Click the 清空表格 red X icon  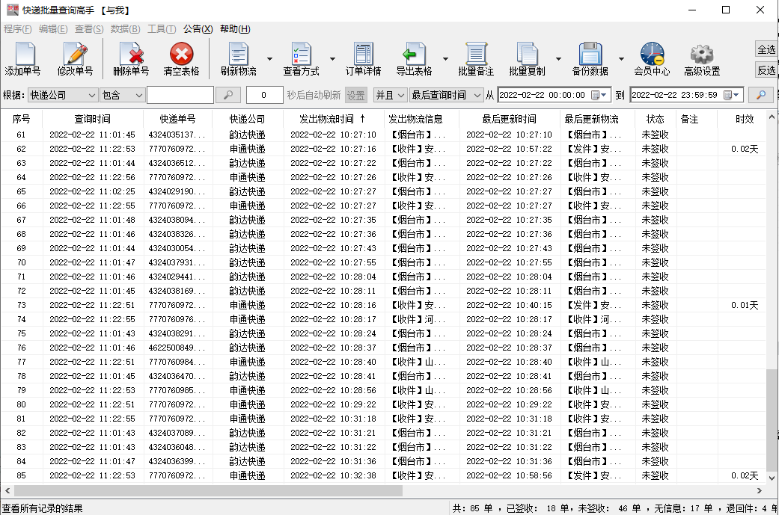[x=181, y=54]
